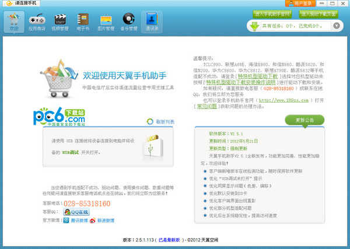Click the 欢迎使用天翼手机助手 heading

(125, 76)
